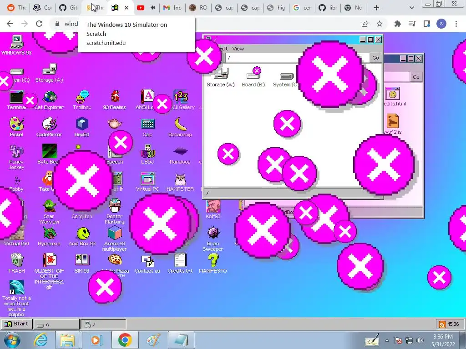Screen dimensions: 466x349
Task: Open Storage (A:) in explorer window
Action: point(221,77)
